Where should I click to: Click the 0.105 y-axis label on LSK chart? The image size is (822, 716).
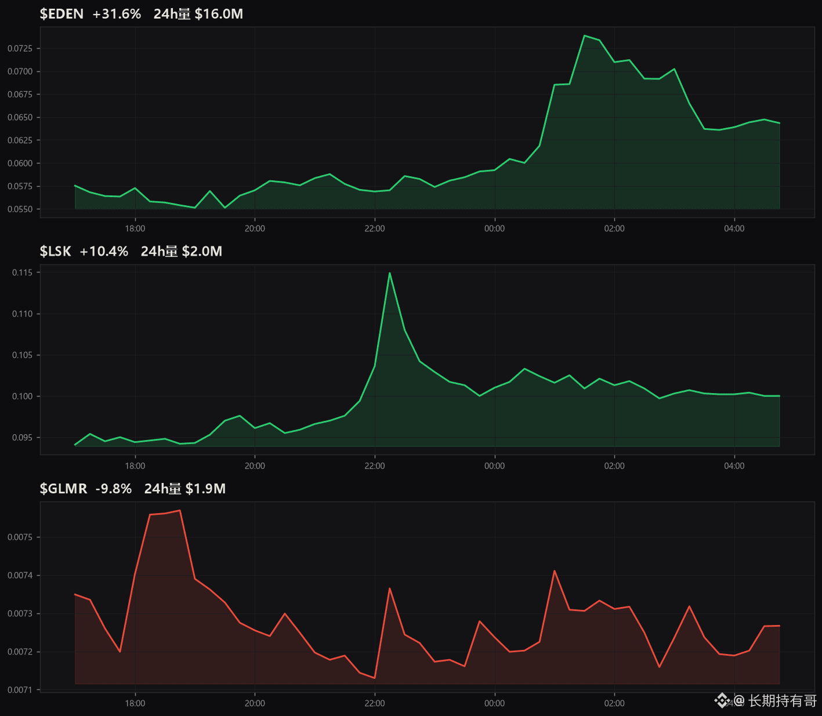22,355
